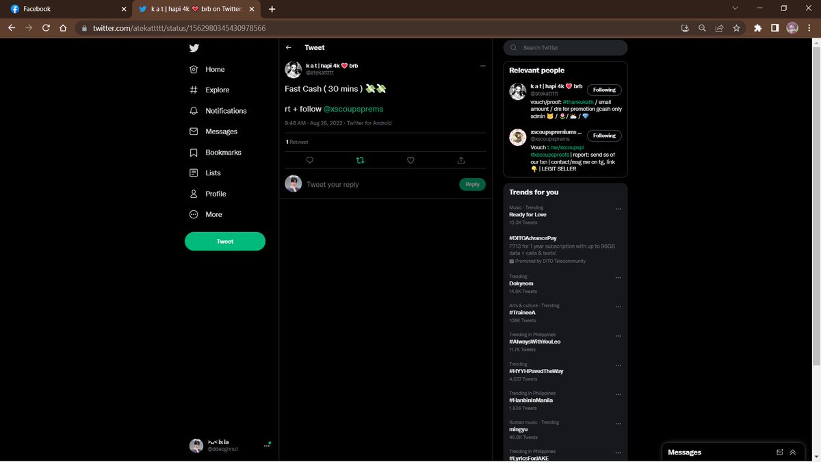Toggle Following button for xscoupspremiums

click(604, 136)
